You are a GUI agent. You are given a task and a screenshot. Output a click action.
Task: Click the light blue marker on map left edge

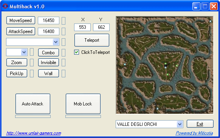click(x=125, y=64)
